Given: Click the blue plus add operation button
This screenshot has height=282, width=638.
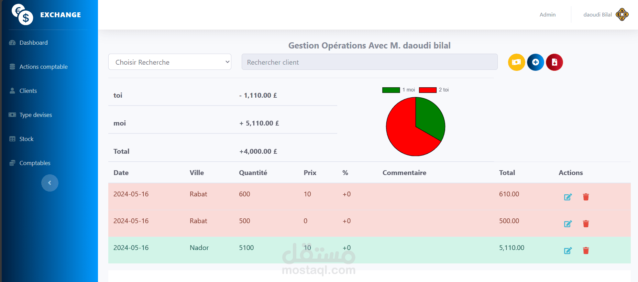Looking at the screenshot, I should 536,62.
